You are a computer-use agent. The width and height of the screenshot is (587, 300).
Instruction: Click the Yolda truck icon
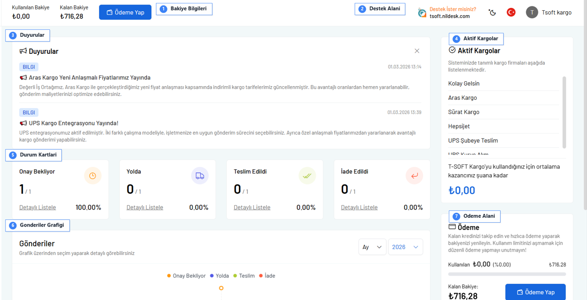coord(200,176)
